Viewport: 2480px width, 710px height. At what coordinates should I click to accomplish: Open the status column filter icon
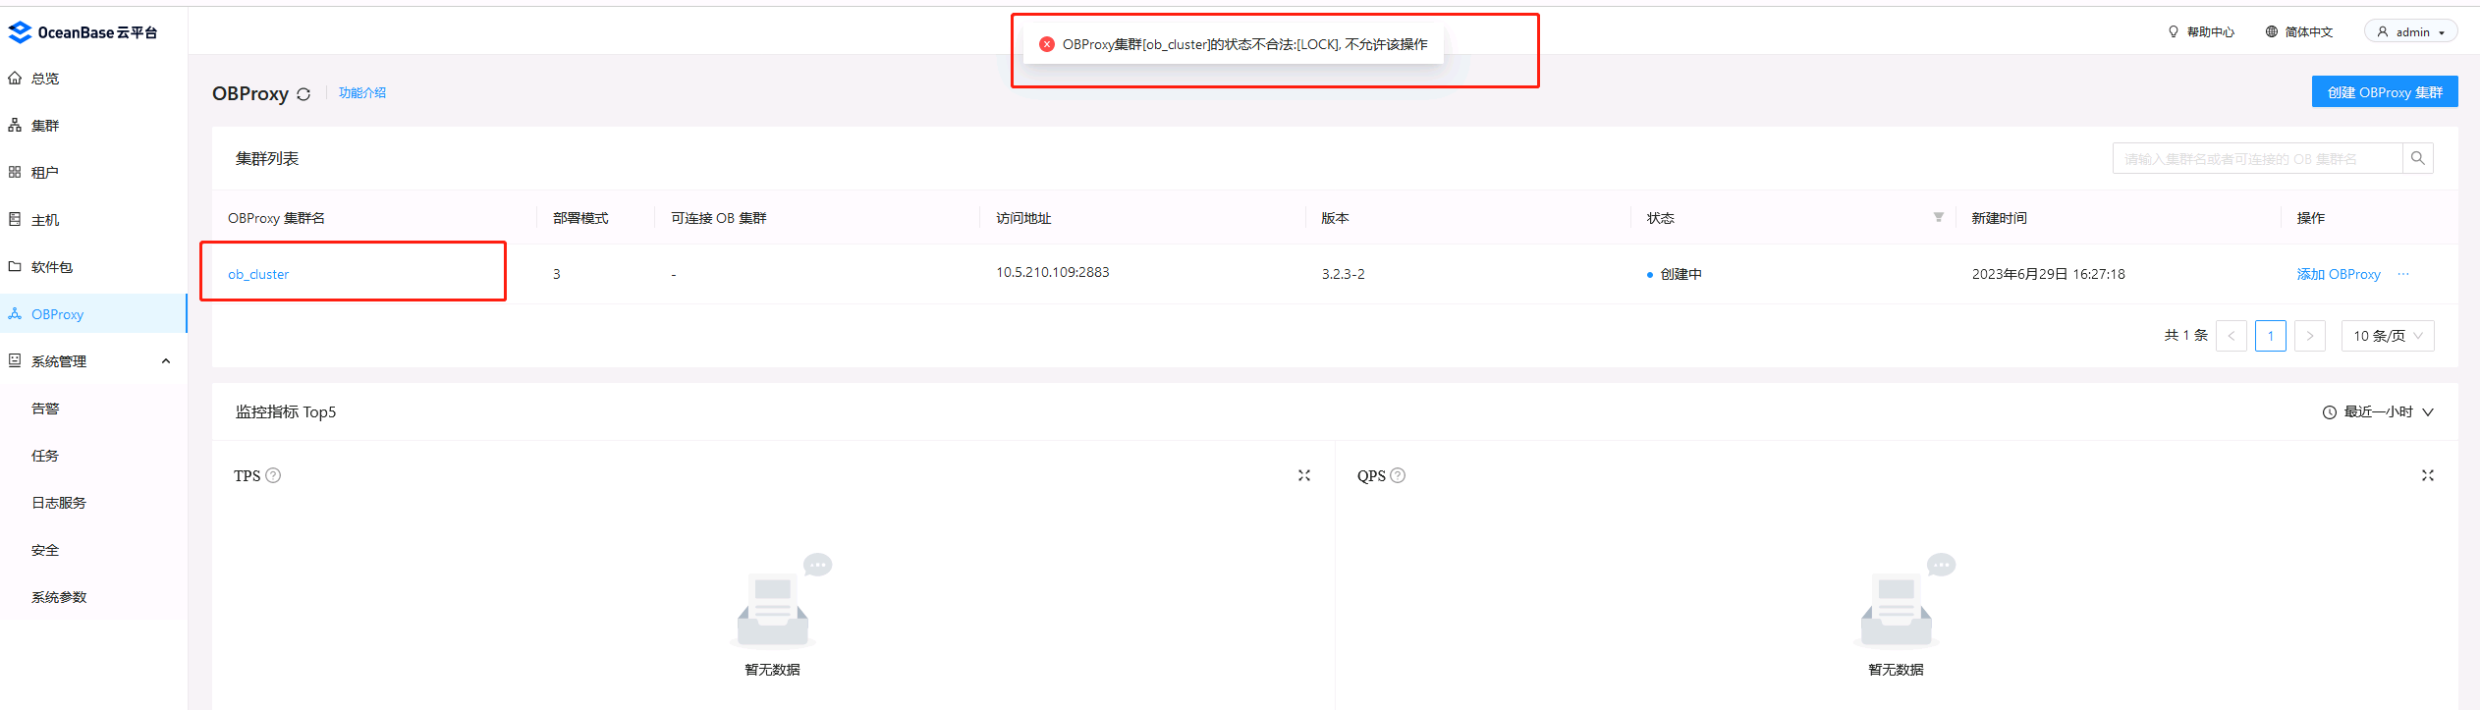1938,217
